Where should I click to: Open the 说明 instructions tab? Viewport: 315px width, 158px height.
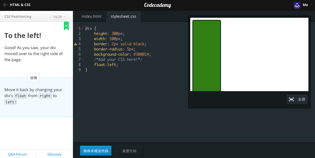click(33, 78)
